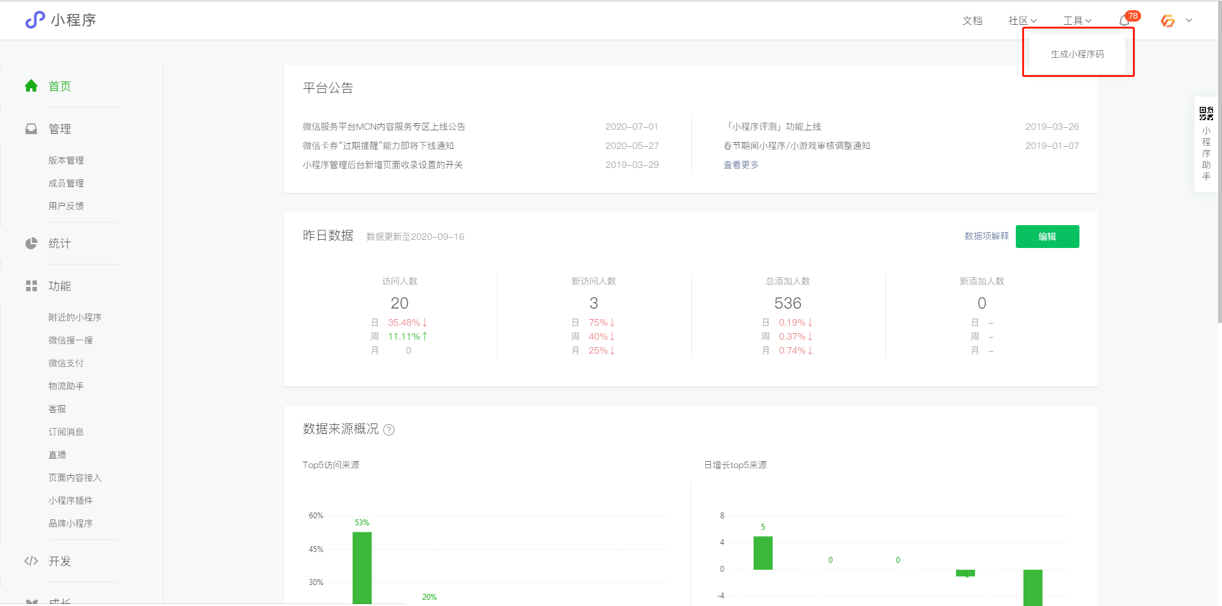Click the green 编辑 button
Image resolution: width=1222 pixels, height=606 pixels.
click(x=1047, y=237)
